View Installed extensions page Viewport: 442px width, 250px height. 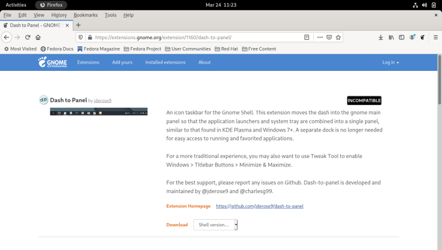point(165,62)
